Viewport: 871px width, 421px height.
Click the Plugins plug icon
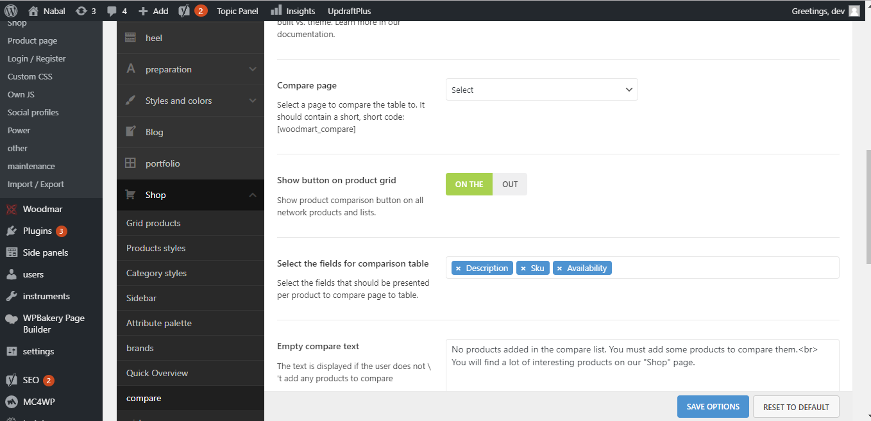[12, 231]
